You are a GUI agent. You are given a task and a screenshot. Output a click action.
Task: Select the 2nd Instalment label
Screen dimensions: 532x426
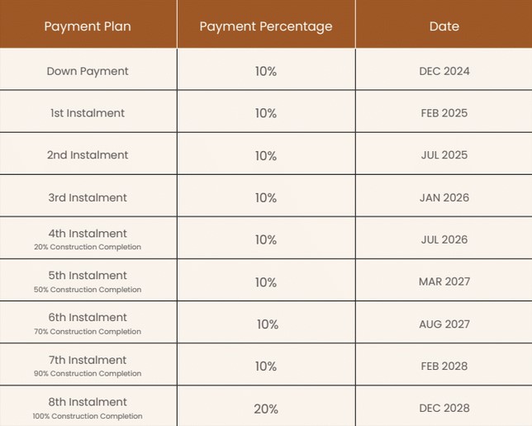88,155
